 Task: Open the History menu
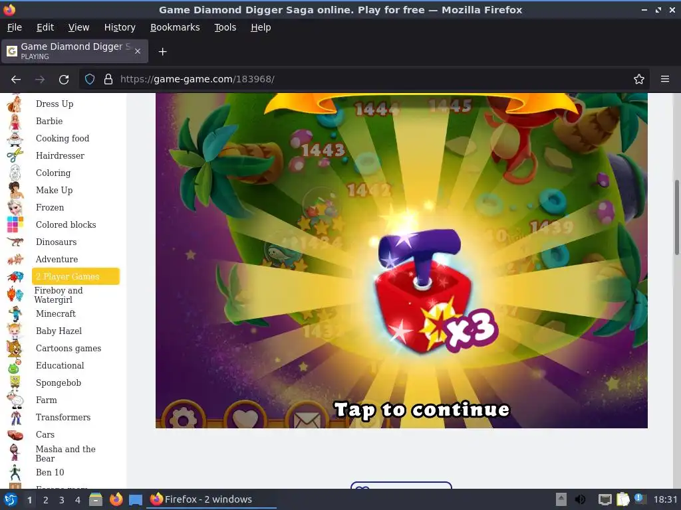point(120,27)
